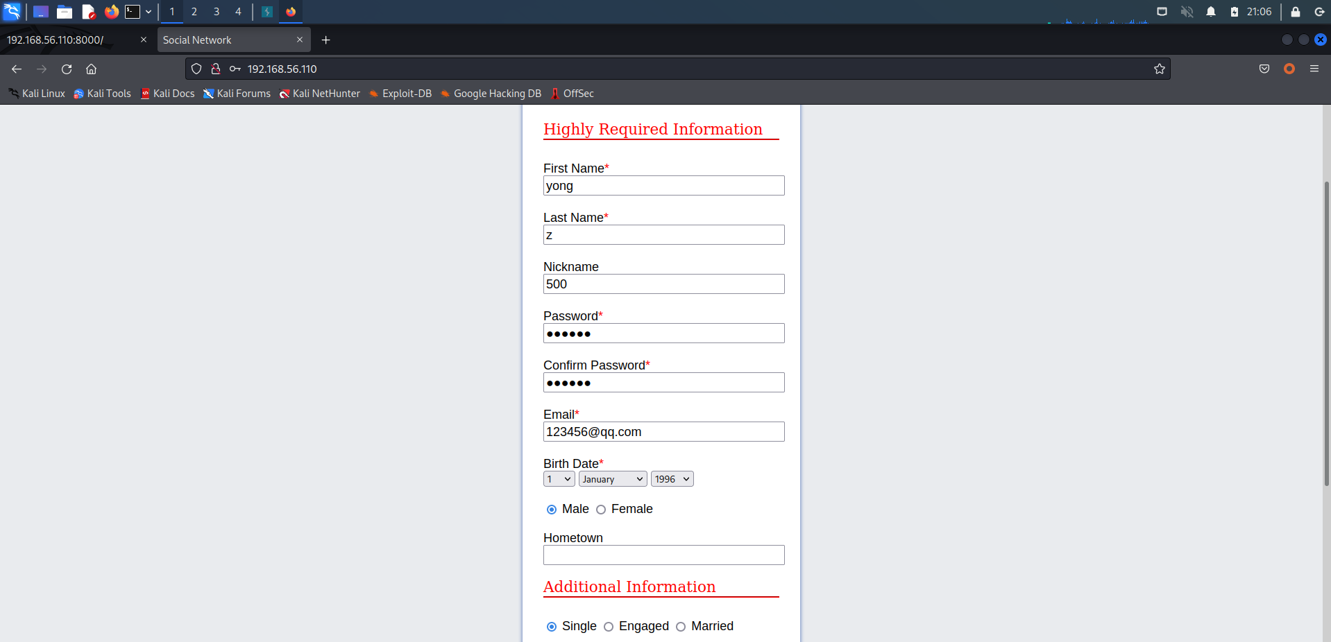Click the saved password key icon
This screenshot has width=1331, height=642.
coord(235,69)
